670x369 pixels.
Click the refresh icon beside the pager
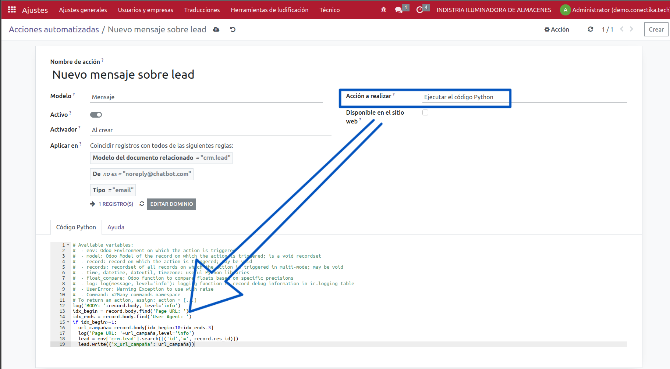point(591,29)
